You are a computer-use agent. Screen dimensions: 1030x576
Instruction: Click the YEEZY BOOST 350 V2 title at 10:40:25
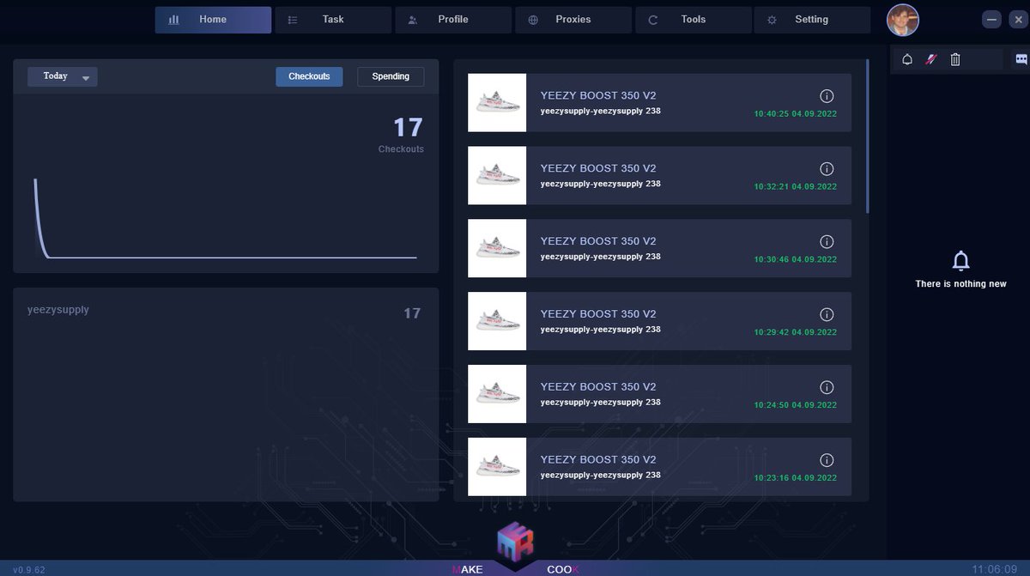[x=598, y=96]
